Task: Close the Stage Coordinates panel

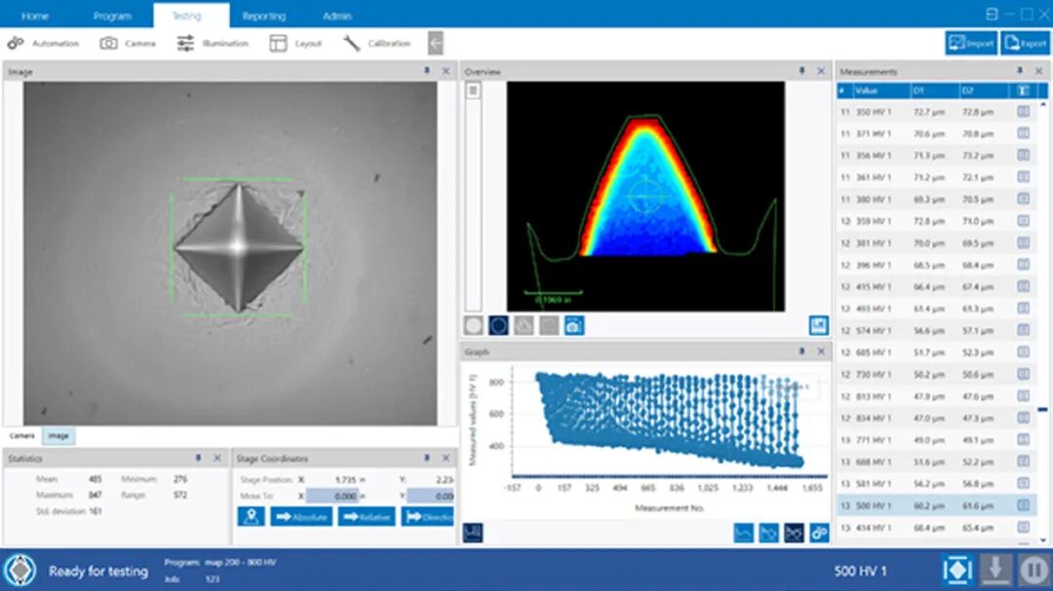Action: point(446,458)
